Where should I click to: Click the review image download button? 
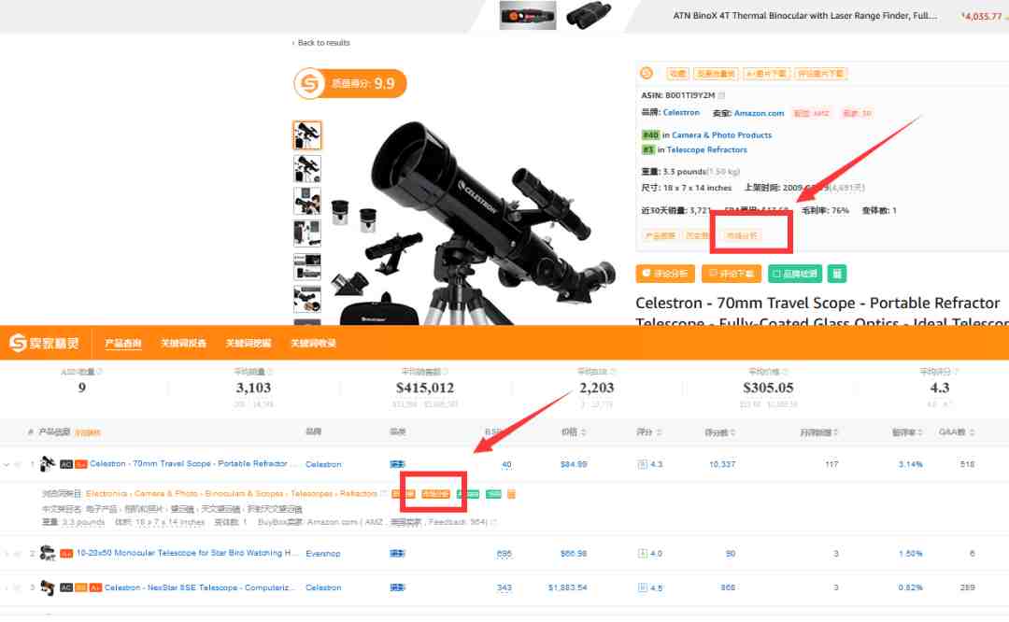(820, 74)
